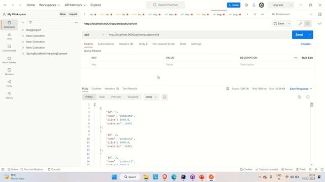The width and height of the screenshot is (325, 182).
Task: Expand the BloggingAPI collection
Action: pos(23,30)
